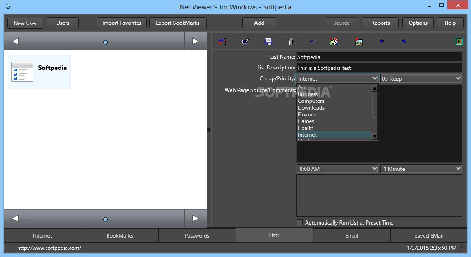Choose Computers from the group list
The image size is (471, 257).
(x=334, y=101)
